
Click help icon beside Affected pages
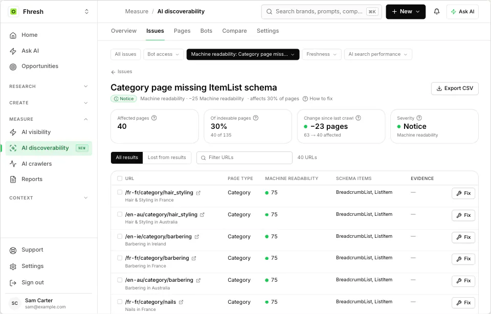(x=154, y=118)
